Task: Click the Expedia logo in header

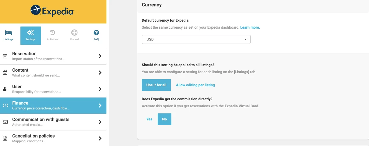Action: 52,11
